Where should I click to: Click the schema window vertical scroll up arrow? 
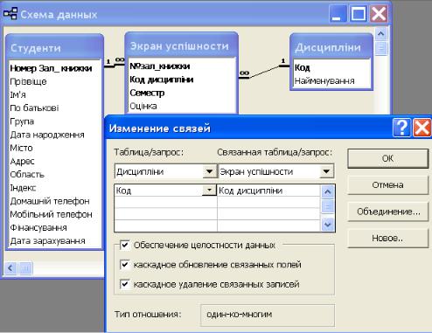click(x=380, y=33)
